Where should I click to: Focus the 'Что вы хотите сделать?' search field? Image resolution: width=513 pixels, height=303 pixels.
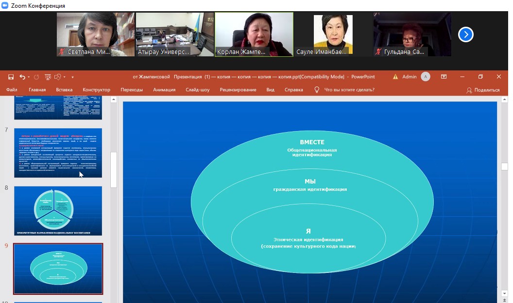[349, 89]
